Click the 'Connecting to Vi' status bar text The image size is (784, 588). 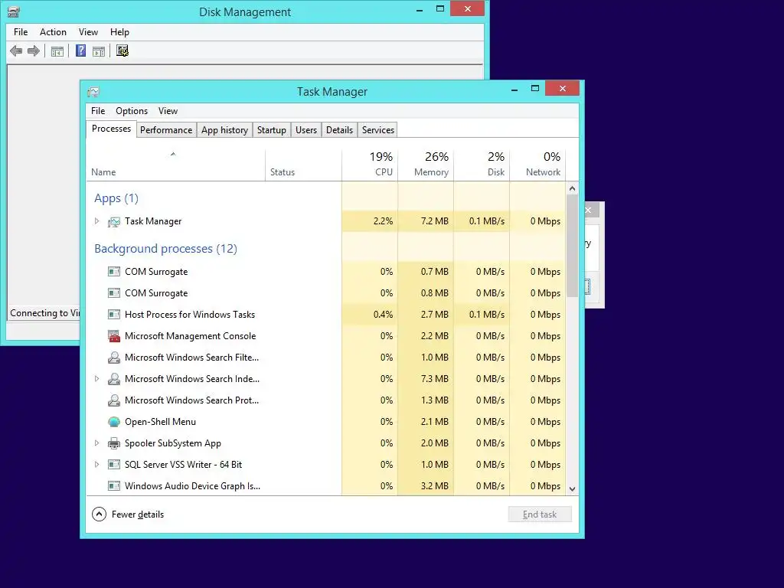pos(44,313)
